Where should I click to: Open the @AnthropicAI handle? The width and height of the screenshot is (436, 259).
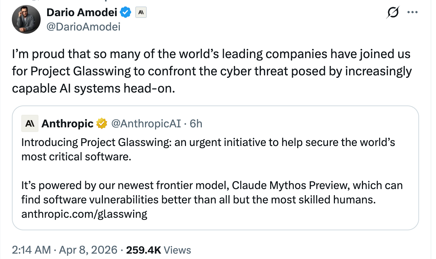click(x=146, y=124)
